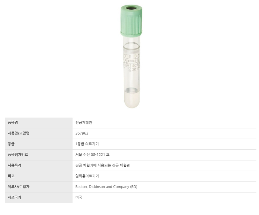Screen dimensions: 259x215
Task: Select license number 서울 수신 08-1221 호
Action: pyautogui.click(x=92, y=155)
